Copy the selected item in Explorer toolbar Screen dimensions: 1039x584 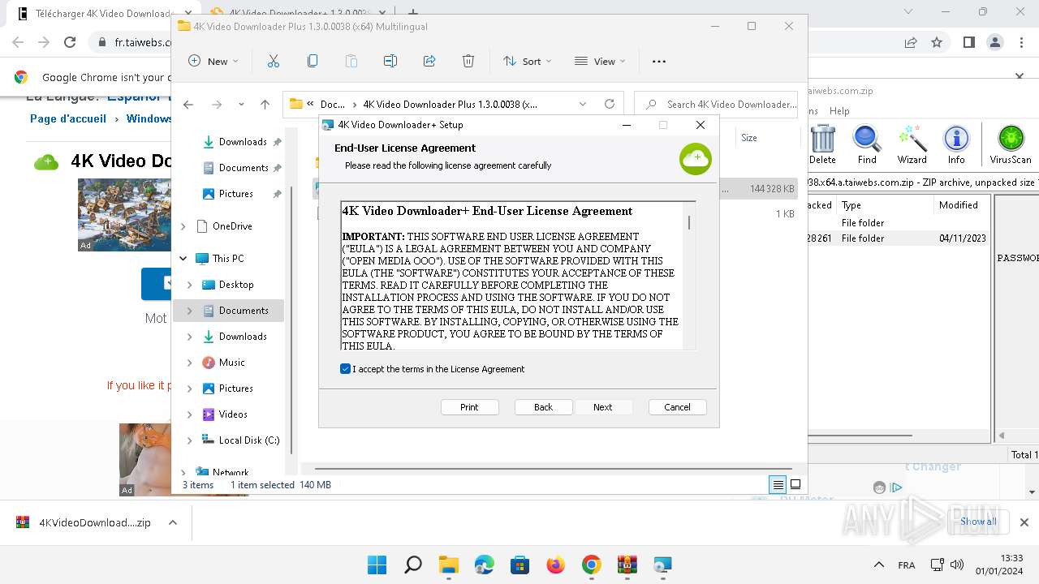tap(313, 61)
